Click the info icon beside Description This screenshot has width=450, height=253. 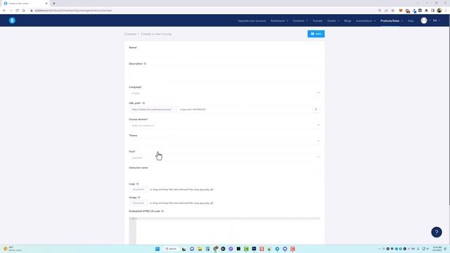[x=145, y=64]
